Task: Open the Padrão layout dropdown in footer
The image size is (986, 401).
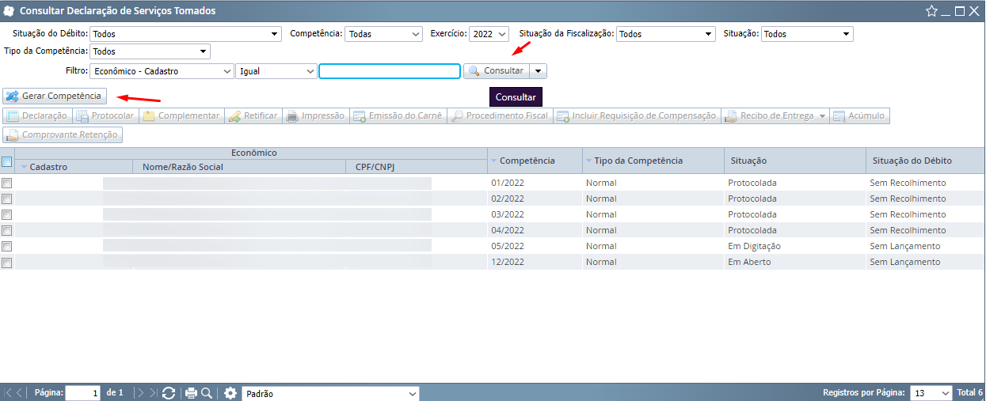Action: pos(330,393)
